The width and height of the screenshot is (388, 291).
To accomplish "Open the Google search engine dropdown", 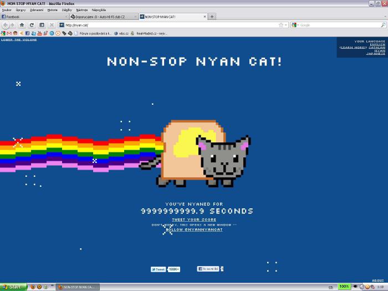I will (x=295, y=25).
